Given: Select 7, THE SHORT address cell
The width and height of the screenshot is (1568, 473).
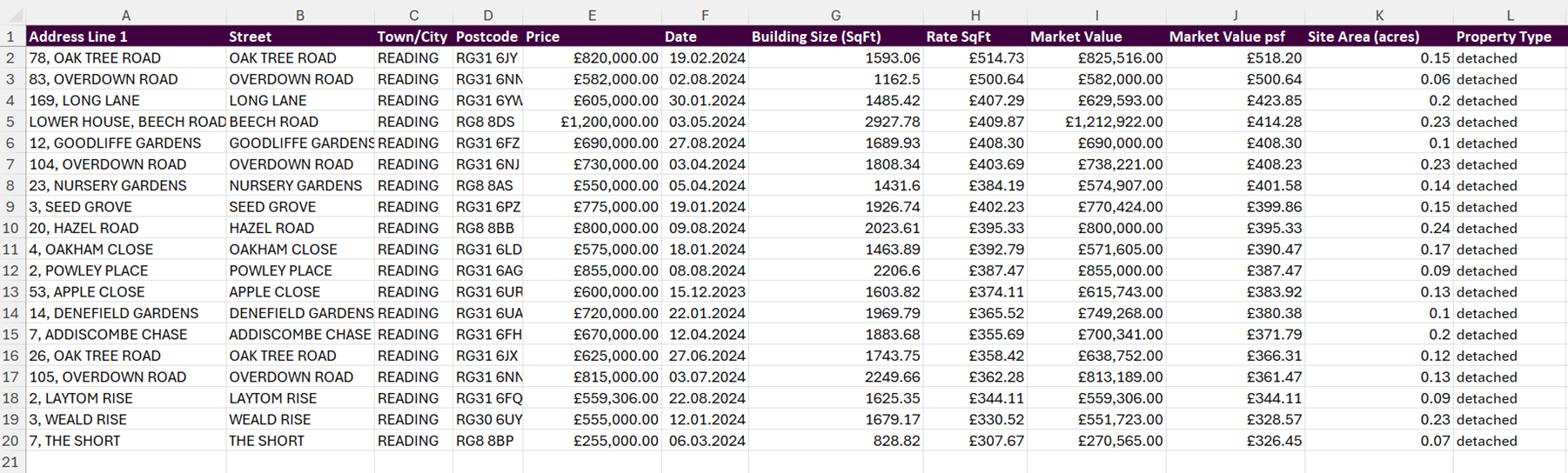Looking at the screenshot, I should [126, 441].
